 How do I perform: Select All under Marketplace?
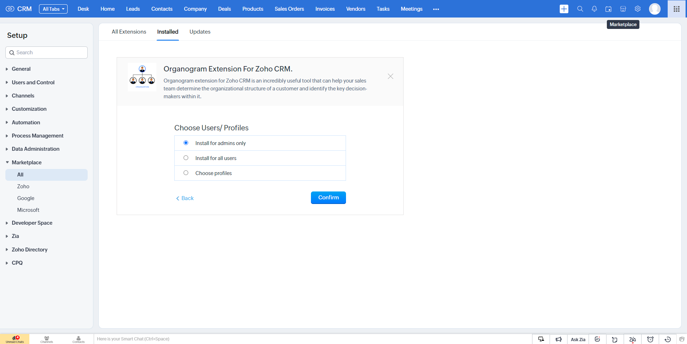(x=47, y=175)
